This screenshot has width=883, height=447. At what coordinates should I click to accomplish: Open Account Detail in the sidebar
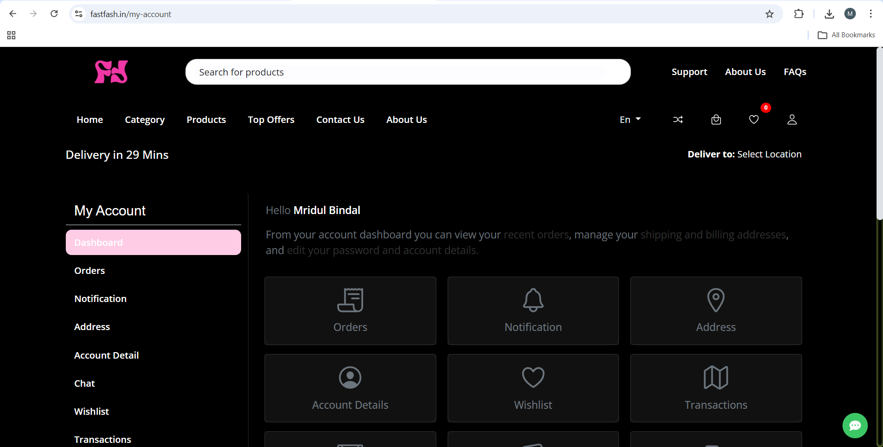click(x=106, y=355)
